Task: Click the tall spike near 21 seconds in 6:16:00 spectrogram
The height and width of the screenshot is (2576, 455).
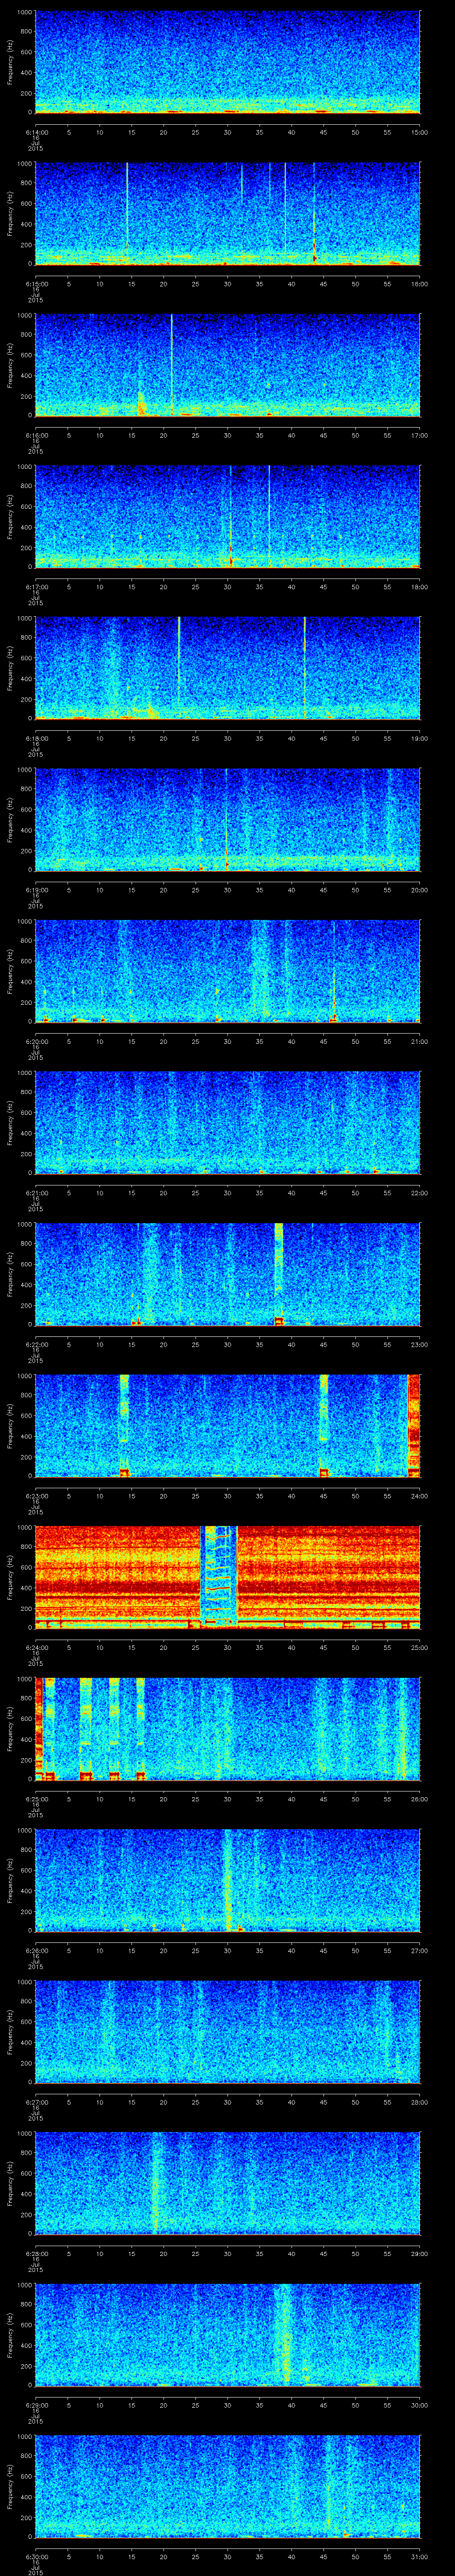Action: click(172, 360)
